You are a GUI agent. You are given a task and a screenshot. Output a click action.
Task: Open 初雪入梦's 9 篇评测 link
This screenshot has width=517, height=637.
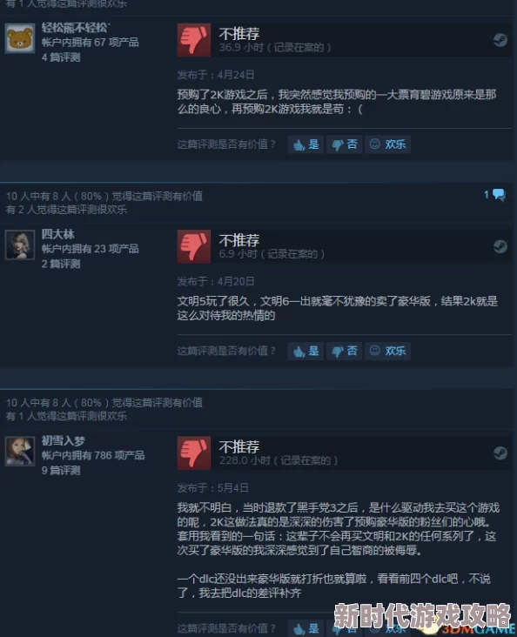pyautogui.click(x=61, y=471)
